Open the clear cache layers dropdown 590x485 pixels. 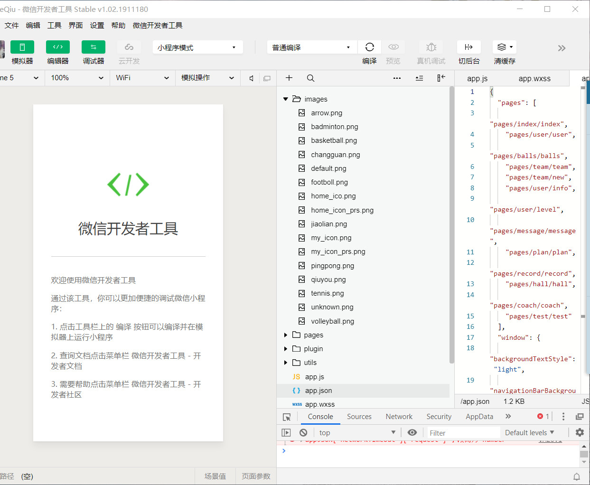[504, 47]
